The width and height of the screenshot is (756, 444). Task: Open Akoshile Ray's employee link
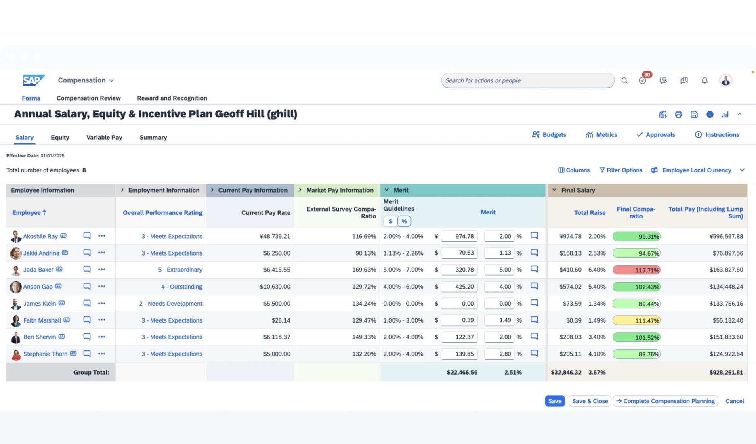coord(40,236)
